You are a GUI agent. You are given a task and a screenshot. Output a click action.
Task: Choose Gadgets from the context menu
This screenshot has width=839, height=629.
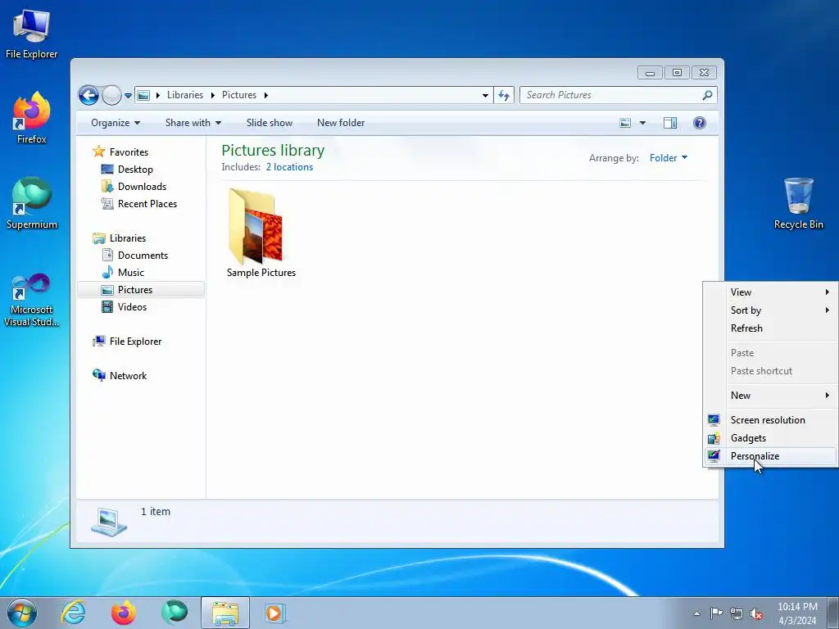[770, 438]
